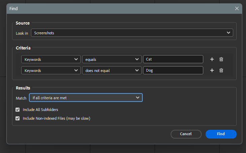
Task: Delete the Cat criteria row
Action: click(221, 59)
